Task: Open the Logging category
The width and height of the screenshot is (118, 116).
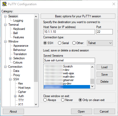Action: point(18,20)
